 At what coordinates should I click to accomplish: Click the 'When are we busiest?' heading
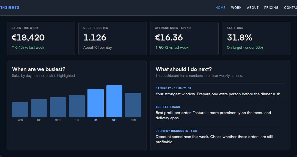[39, 69]
